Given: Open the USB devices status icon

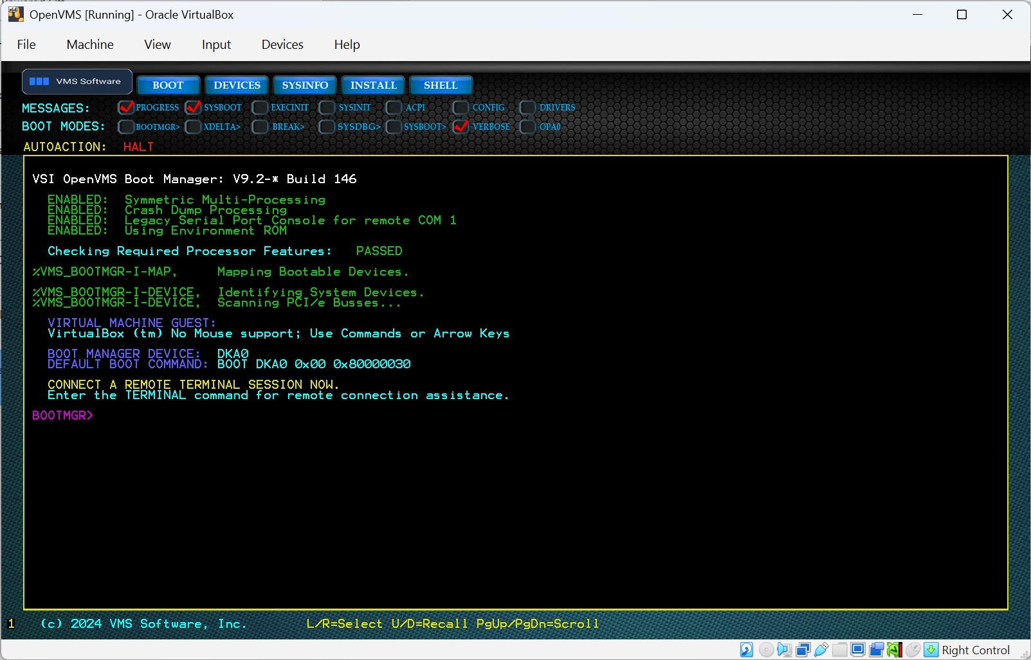Looking at the screenshot, I should point(821,650).
